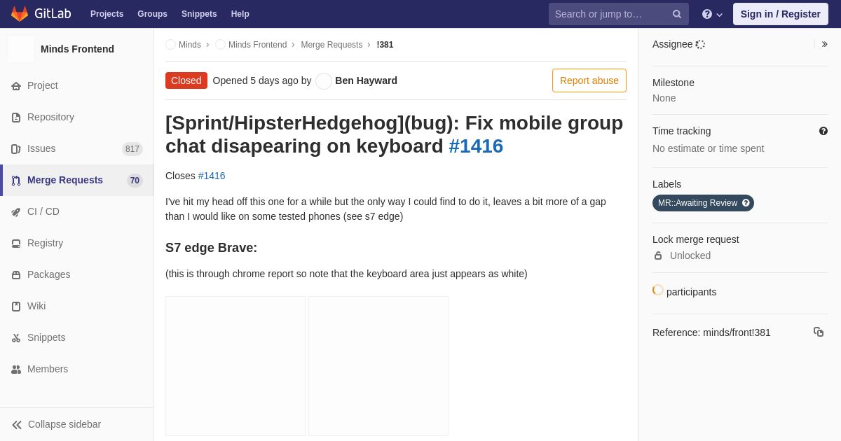
Task: Open CI / CD in the sidebar
Action: click(43, 211)
